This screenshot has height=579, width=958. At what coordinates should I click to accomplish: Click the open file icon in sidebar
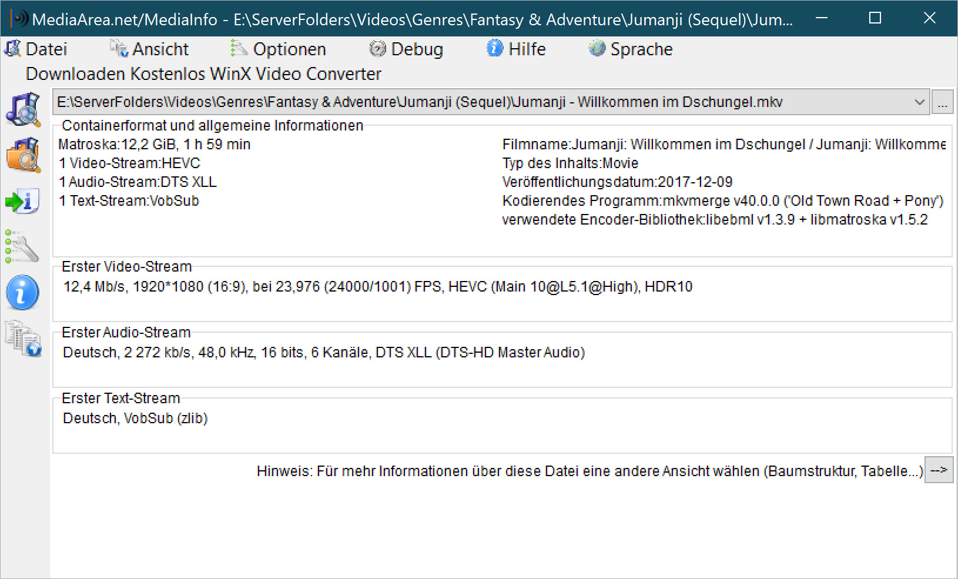click(23, 109)
